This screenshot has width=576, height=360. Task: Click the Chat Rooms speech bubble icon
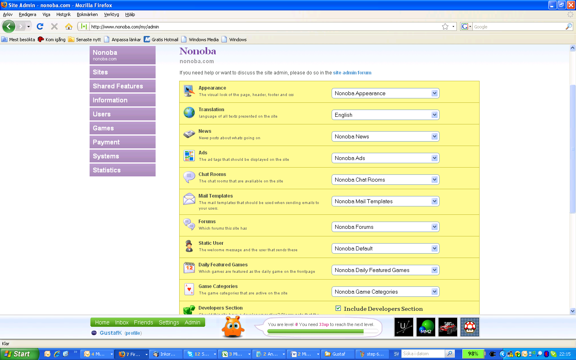189,177
